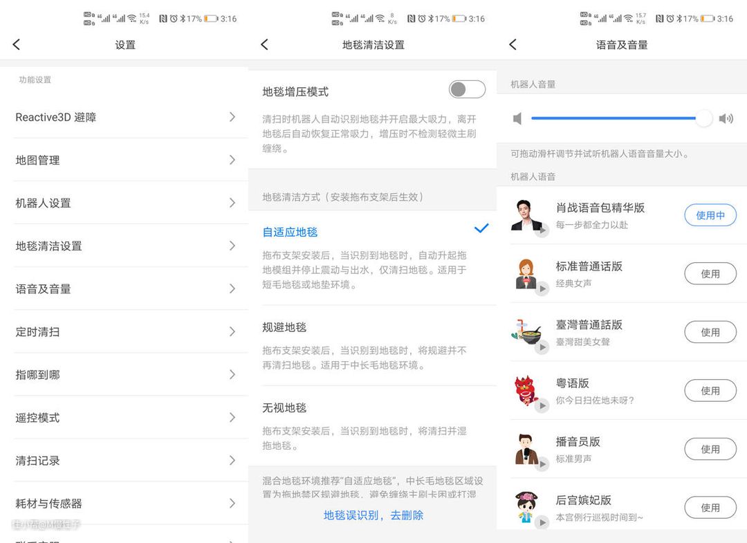This screenshot has height=543, width=747.
Task: Select 规避地毯 cleaning method
Action: click(x=284, y=327)
